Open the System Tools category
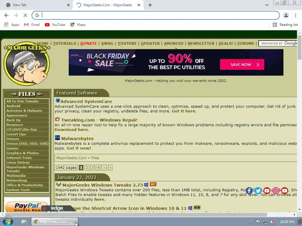This screenshot has height=226, width=302. 27,190
